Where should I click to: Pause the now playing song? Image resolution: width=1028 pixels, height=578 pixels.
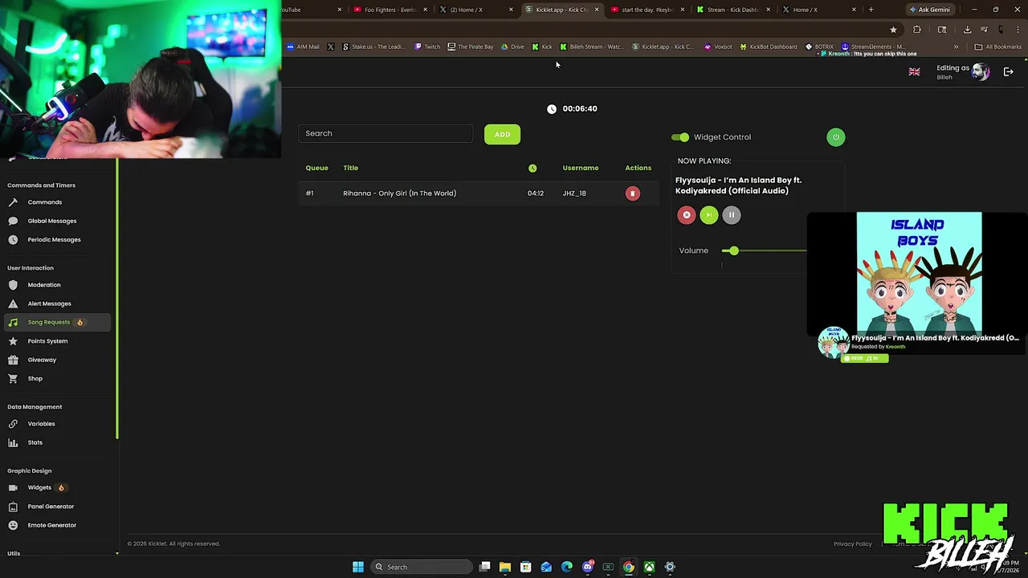732,215
